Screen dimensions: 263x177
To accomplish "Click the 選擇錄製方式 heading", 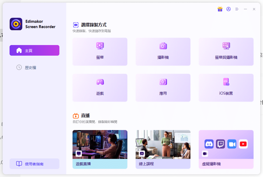I will click(x=94, y=25).
